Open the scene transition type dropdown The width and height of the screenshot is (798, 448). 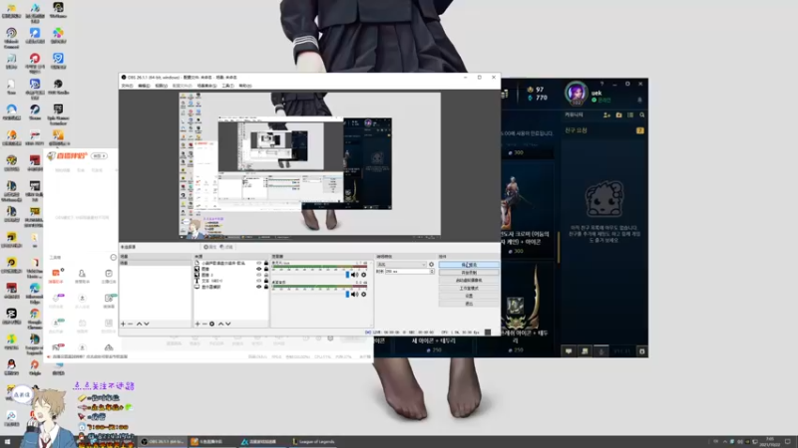401,265
